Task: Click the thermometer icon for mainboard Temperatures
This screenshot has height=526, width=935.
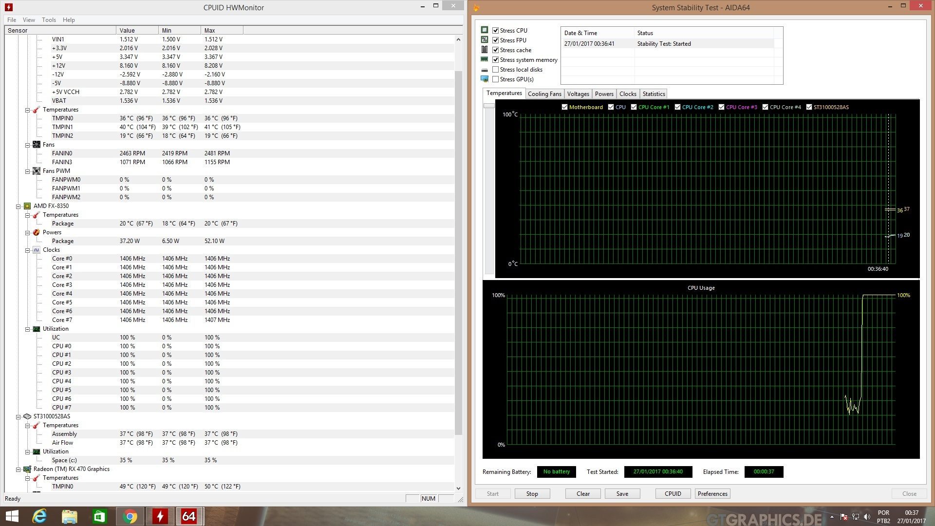Action: coord(37,110)
